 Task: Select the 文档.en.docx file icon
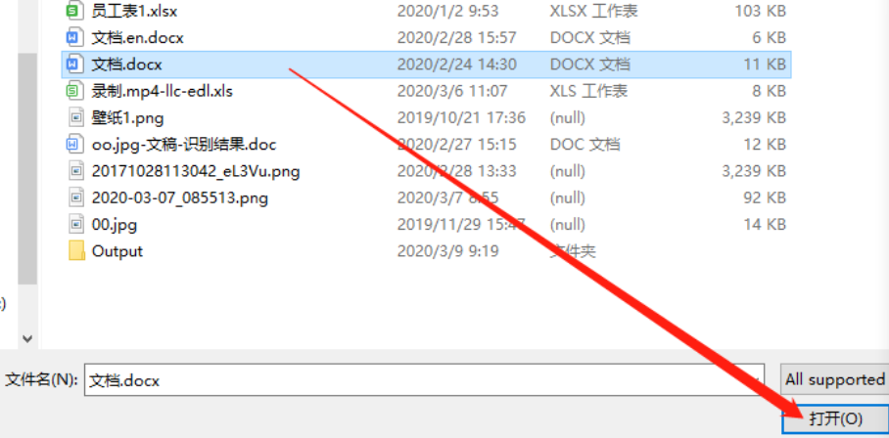[73, 38]
